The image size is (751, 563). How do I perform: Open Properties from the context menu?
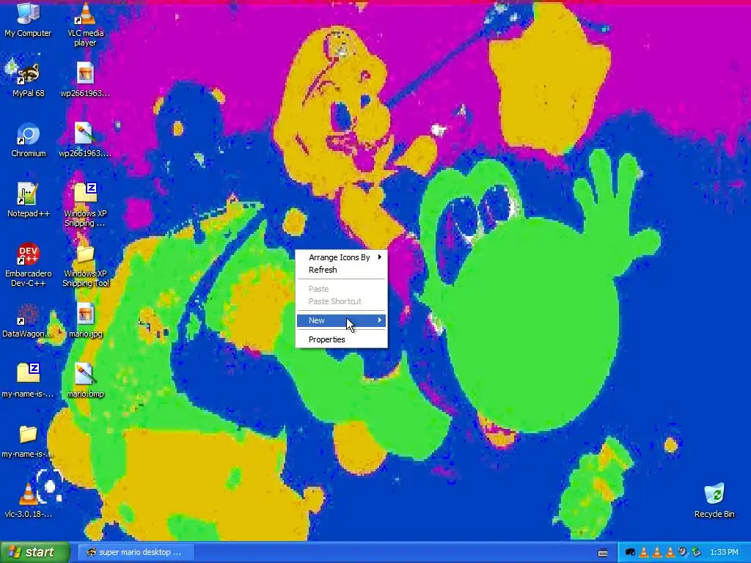341,339
